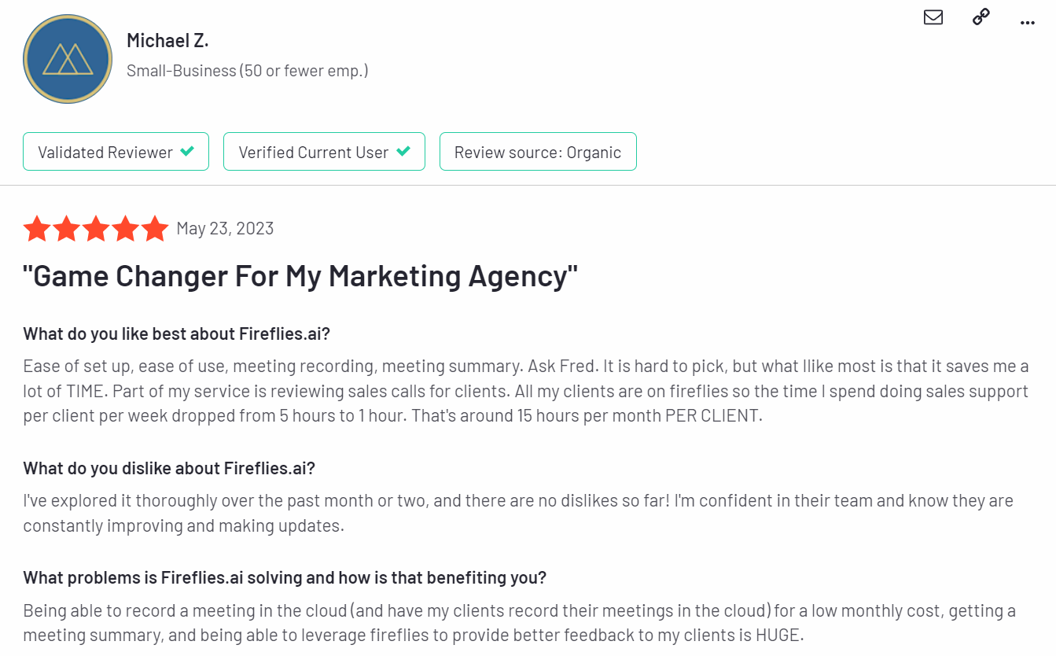The width and height of the screenshot is (1056, 656).
Task: Click the second rating star
Action: tap(66, 229)
